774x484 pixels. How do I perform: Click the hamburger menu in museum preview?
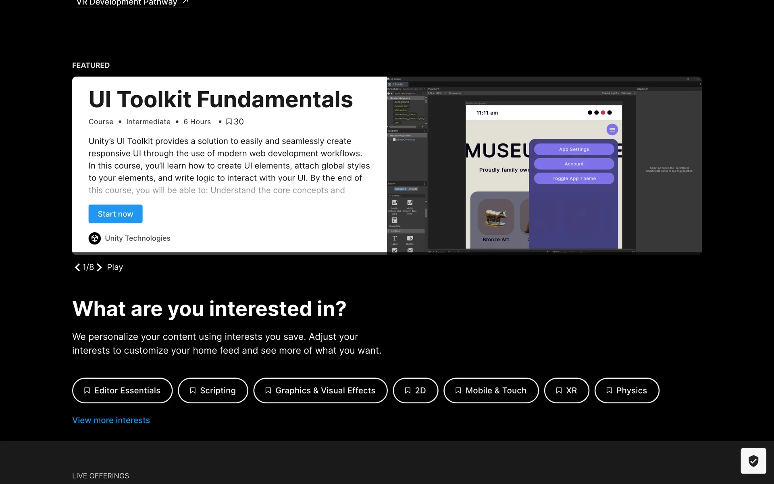pos(612,129)
